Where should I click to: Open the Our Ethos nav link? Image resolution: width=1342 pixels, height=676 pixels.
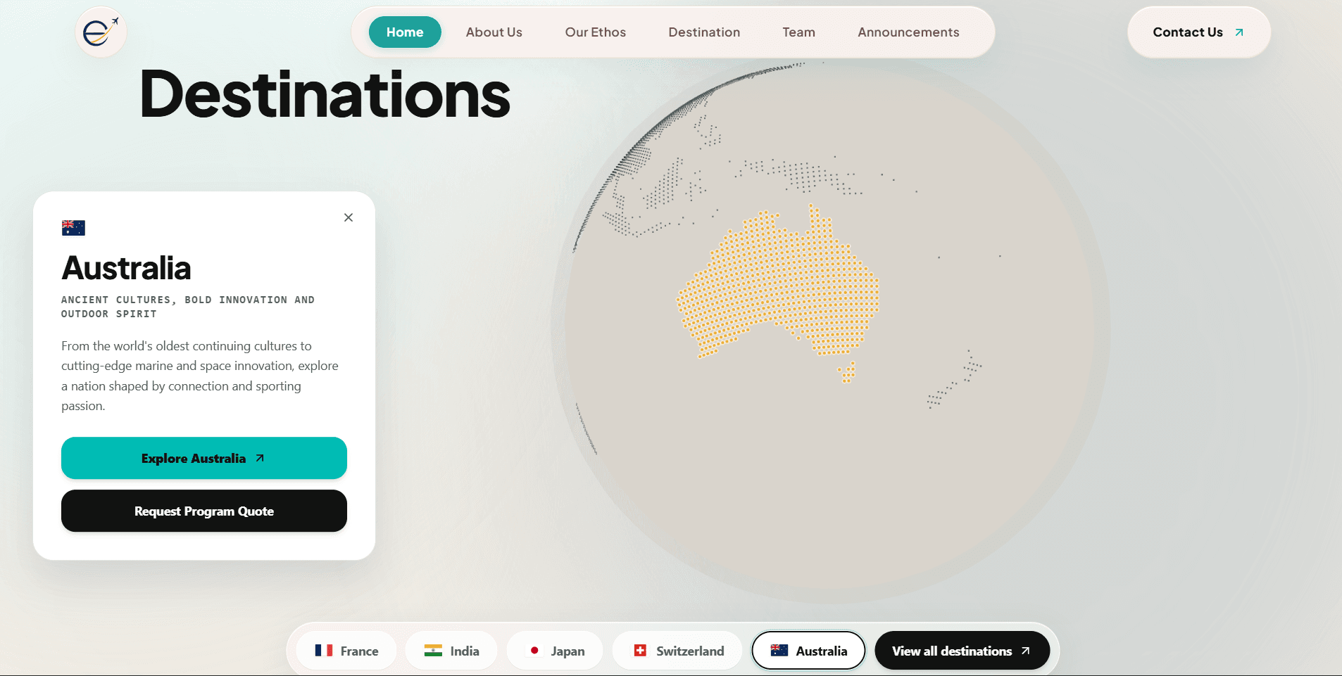pos(596,32)
